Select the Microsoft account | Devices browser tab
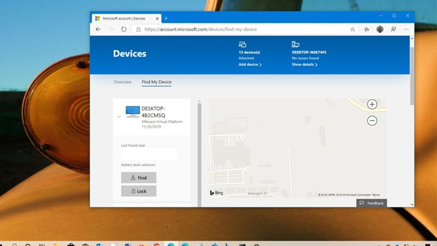Screen dimensions: 437x246 (x=127, y=19)
